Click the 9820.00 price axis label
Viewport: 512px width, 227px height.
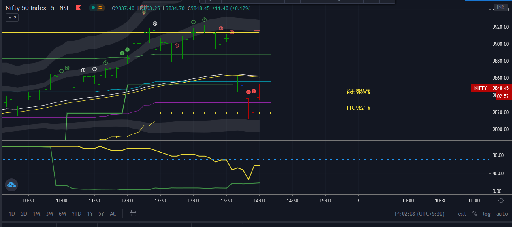(x=500, y=112)
